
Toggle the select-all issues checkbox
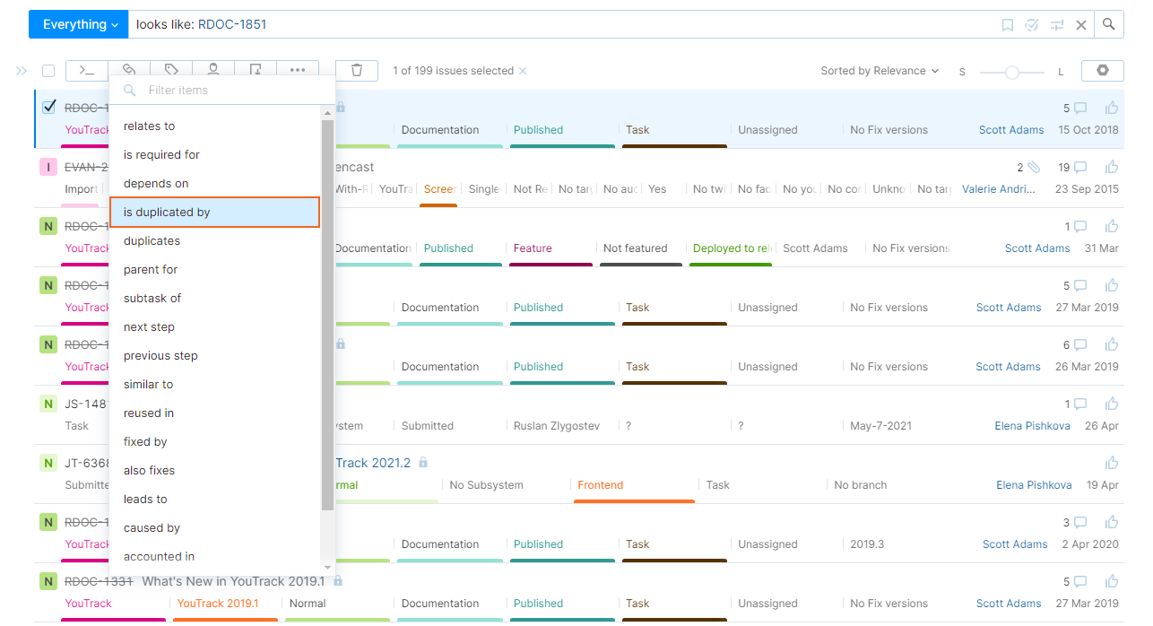click(x=48, y=71)
